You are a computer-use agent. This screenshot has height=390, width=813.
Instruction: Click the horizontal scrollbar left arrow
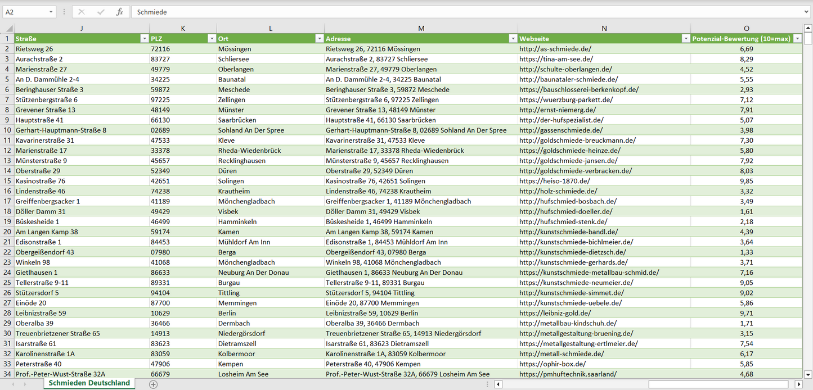(498, 384)
